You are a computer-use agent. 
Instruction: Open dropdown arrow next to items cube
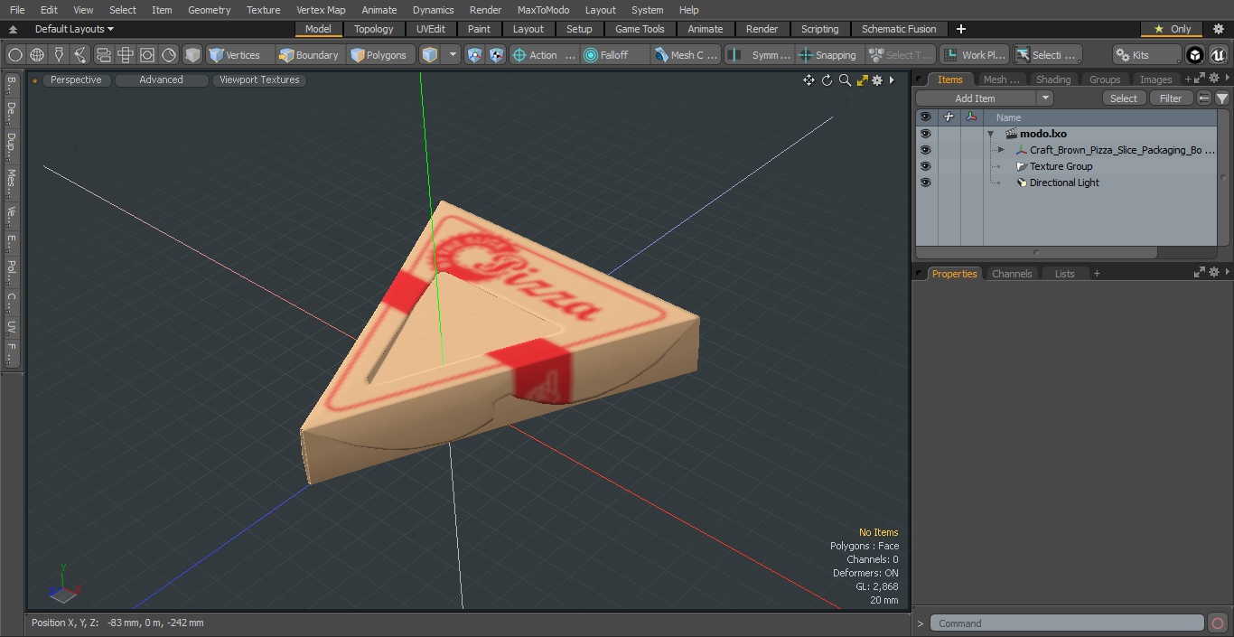click(x=453, y=55)
